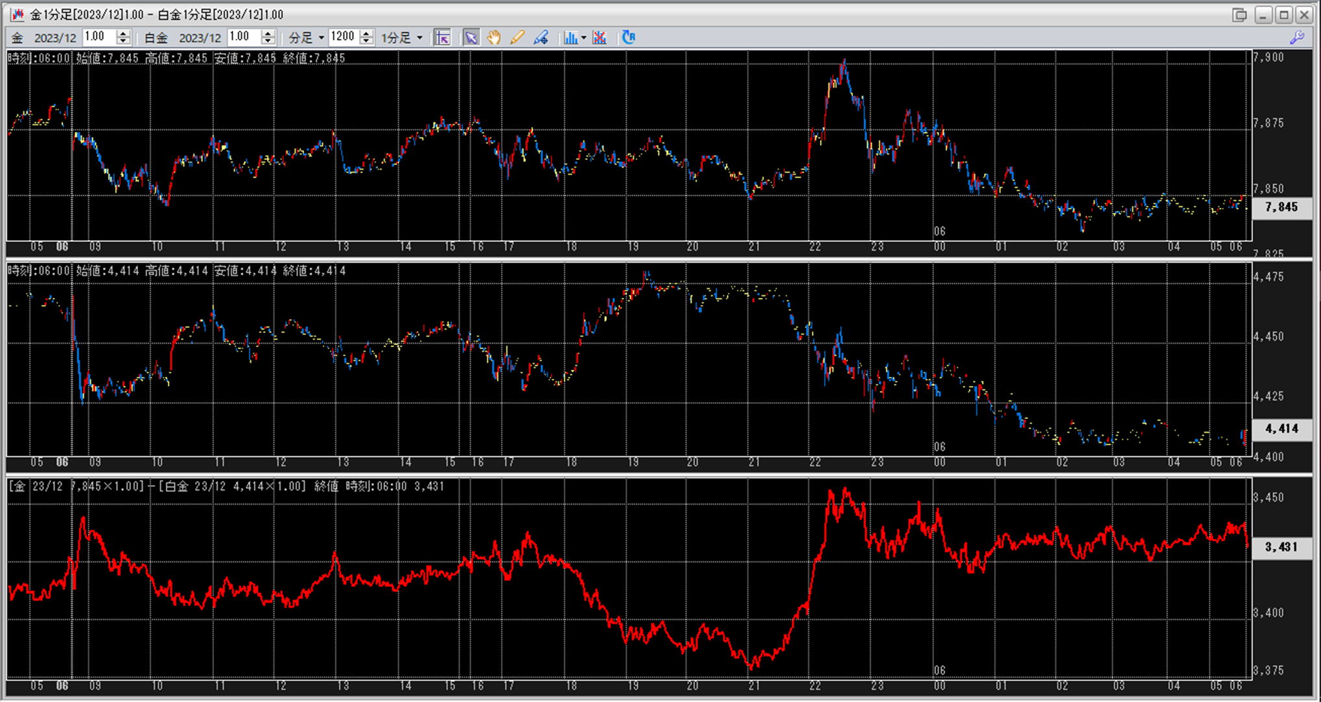1321x702 pixels.
Task: Toggle the crosshair cursor tool icon
Action: 443,38
